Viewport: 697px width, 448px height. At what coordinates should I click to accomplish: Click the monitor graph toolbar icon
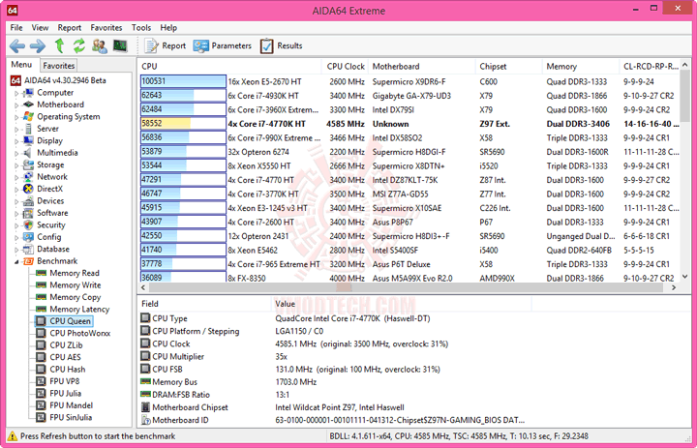[120, 45]
